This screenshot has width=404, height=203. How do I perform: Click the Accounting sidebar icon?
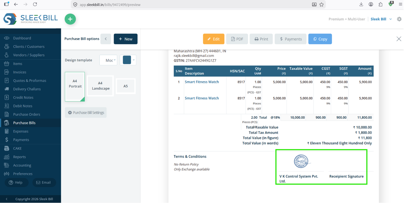[x=7, y=165]
